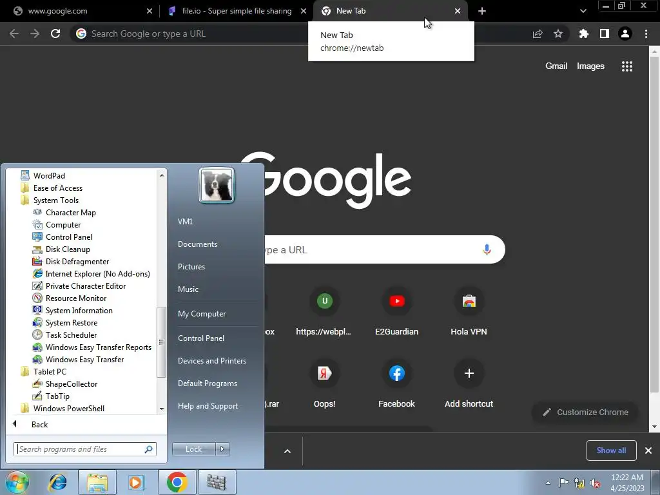The width and height of the screenshot is (660, 495).
Task: Open the Google apps grid icon
Action: click(x=627, y=66)
